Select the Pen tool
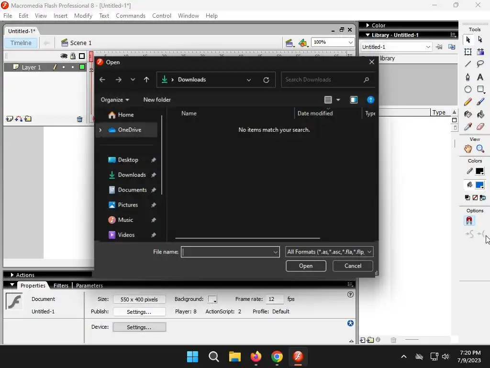The width and height of the screenshot is (490, 368). click(x=468, y=77)
